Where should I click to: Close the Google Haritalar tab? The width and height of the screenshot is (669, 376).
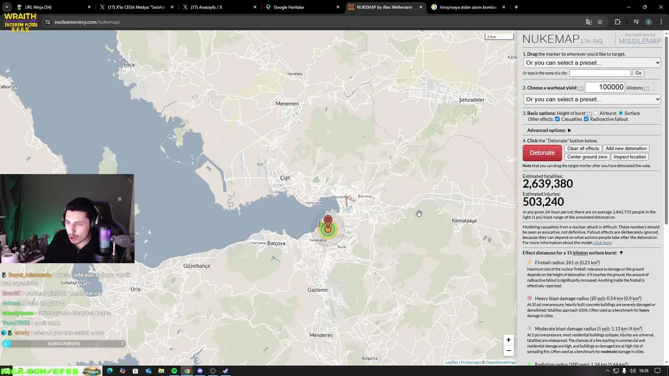coord(338,7)
